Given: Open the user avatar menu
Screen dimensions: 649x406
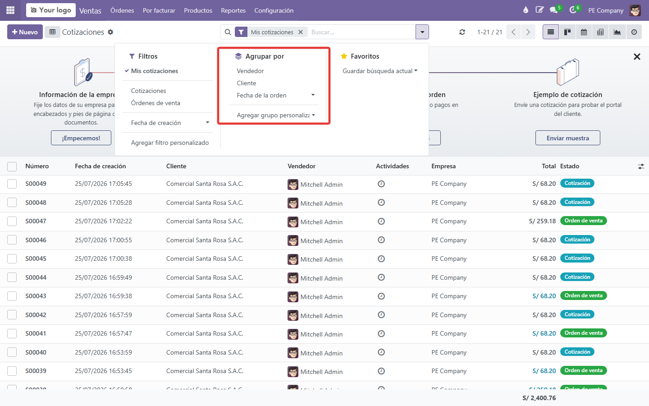Looking at the screenshot, I should [x=635, y=10].
